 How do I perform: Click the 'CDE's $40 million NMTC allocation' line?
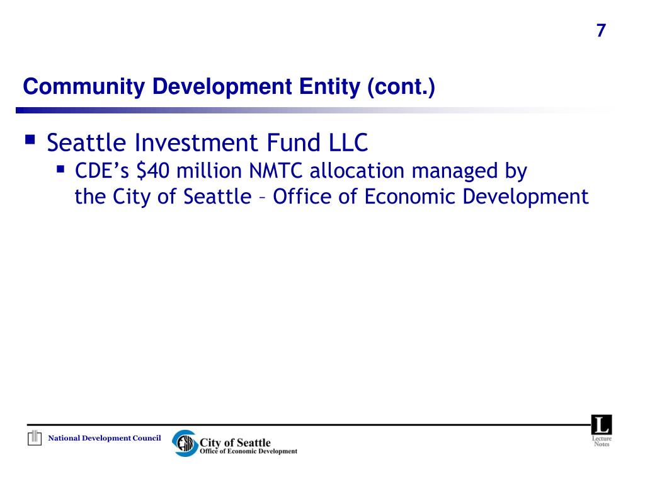[300, 171]
